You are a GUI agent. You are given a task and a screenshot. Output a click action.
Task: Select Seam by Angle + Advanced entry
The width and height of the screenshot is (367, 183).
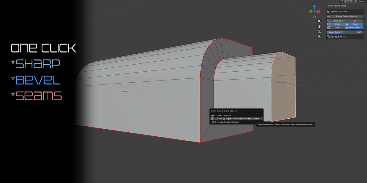pos(236,119)
